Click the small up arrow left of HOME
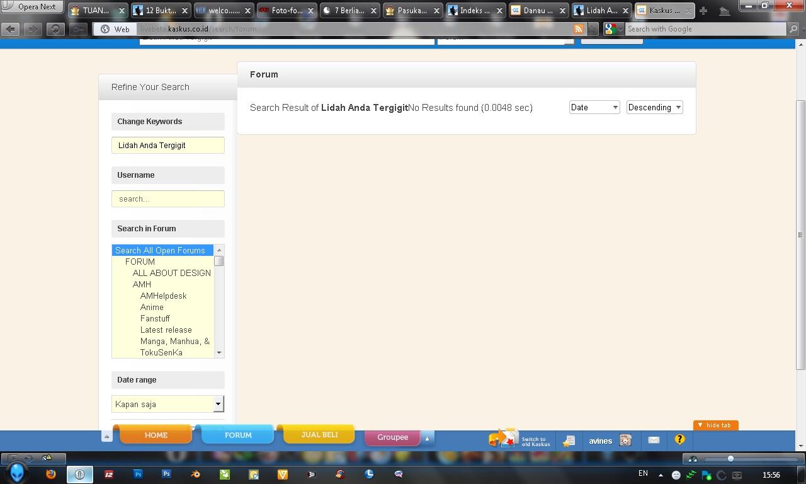 pos(106,436)
